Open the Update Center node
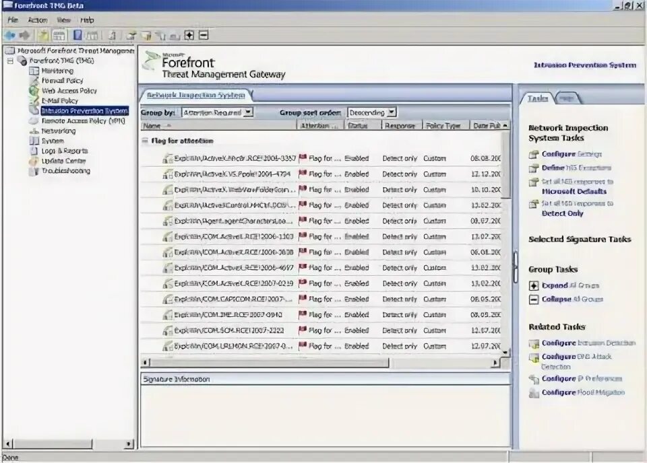647x463 pixels. [x=63, y=161]
